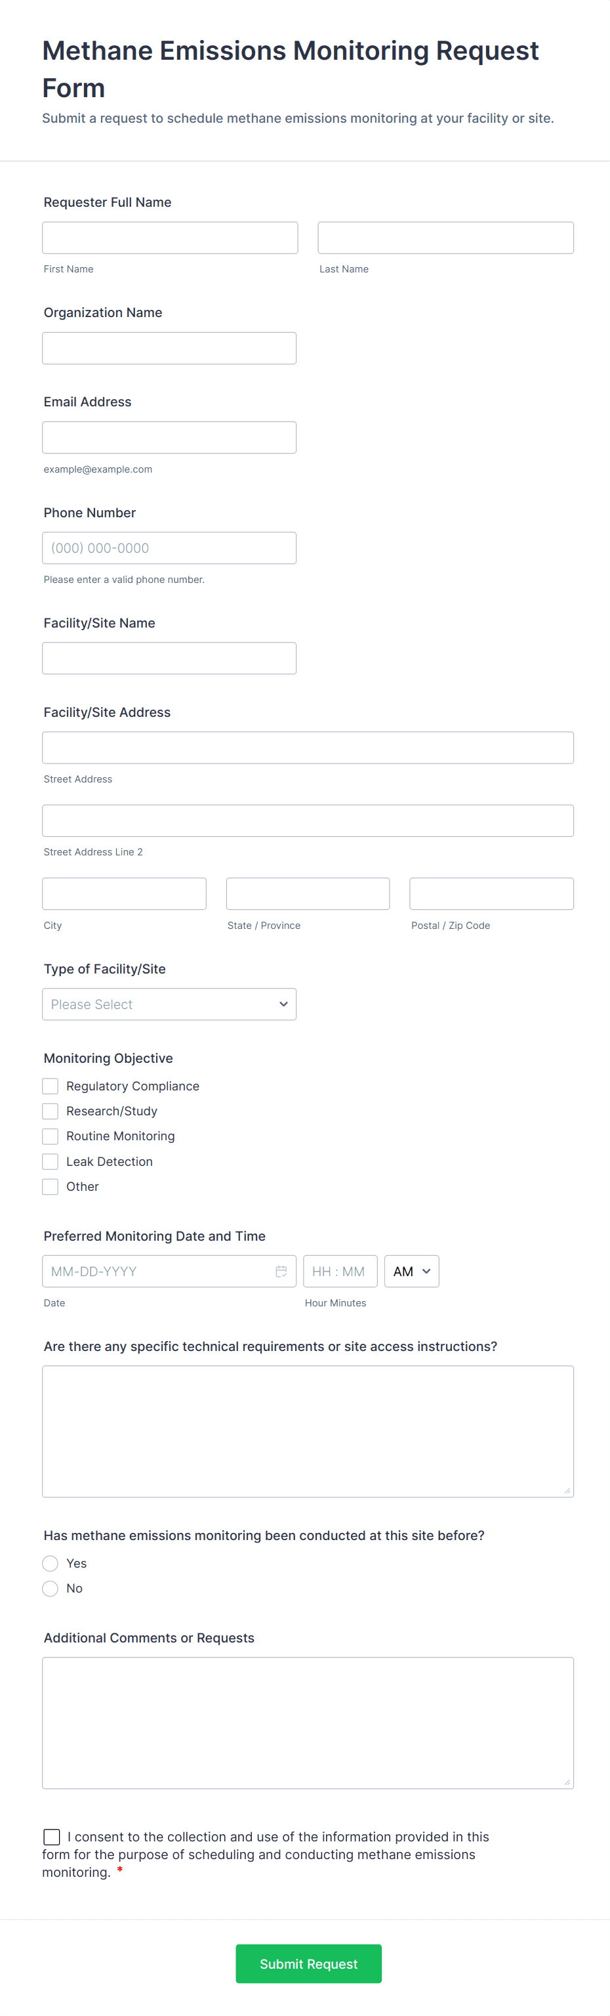
Task: Open the Type of Facility/Site dropdown
Action: 169,1004
